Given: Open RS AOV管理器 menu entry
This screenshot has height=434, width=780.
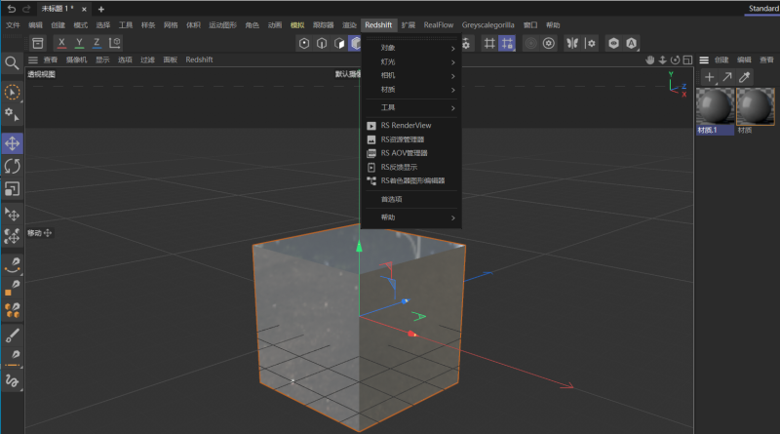Looking at the screenshot, I should [410, 153].
